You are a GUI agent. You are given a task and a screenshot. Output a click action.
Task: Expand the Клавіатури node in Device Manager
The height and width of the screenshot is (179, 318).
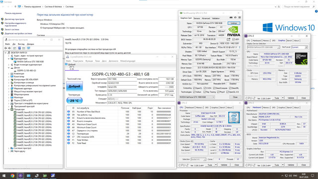click(x=9, y=74)
